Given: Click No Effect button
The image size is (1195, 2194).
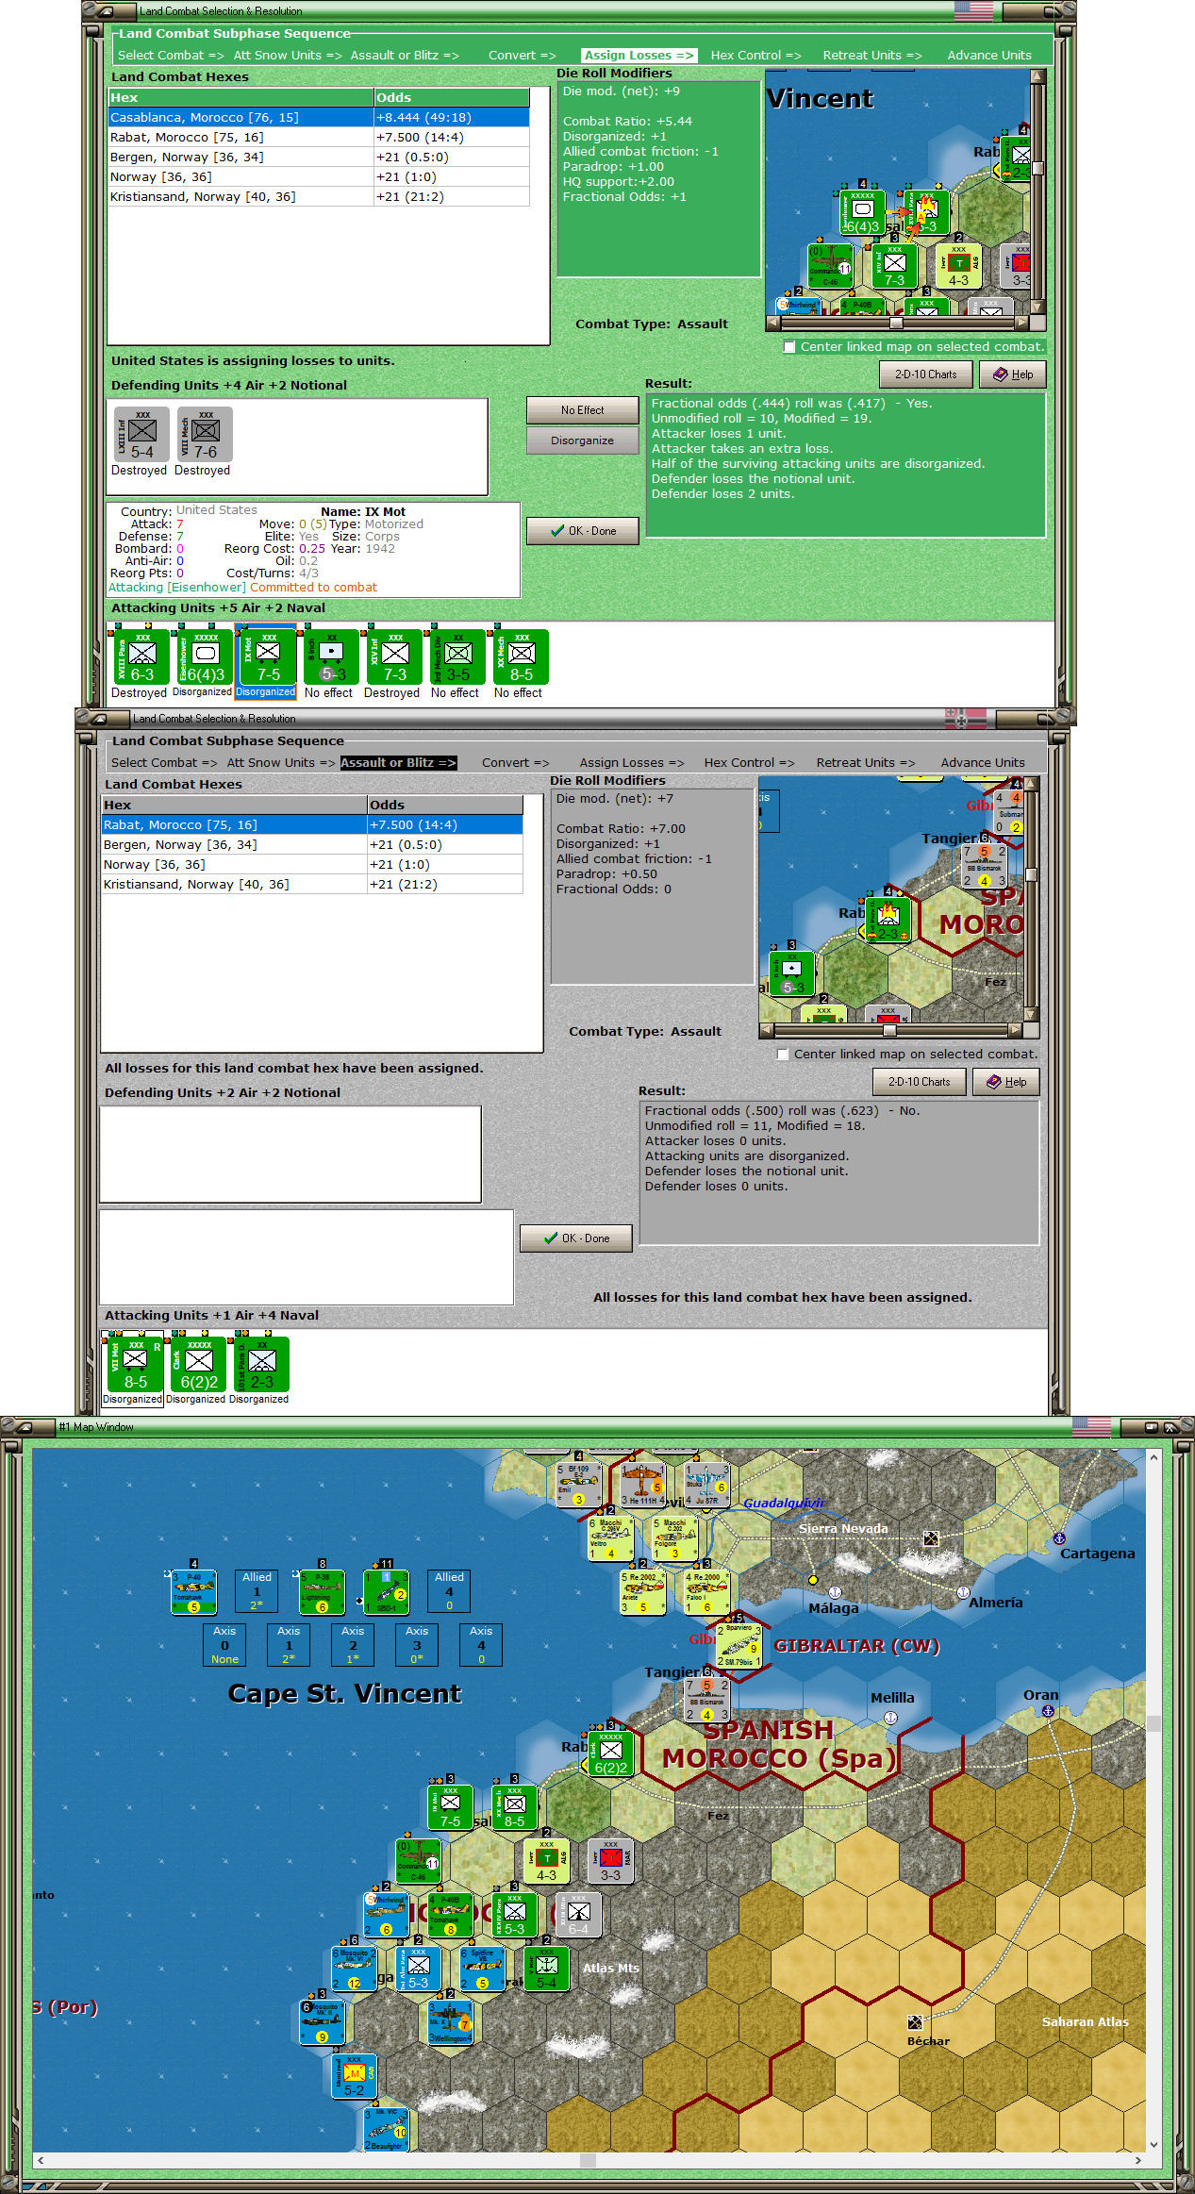Looking at the screenshot, I should (582, 410).
